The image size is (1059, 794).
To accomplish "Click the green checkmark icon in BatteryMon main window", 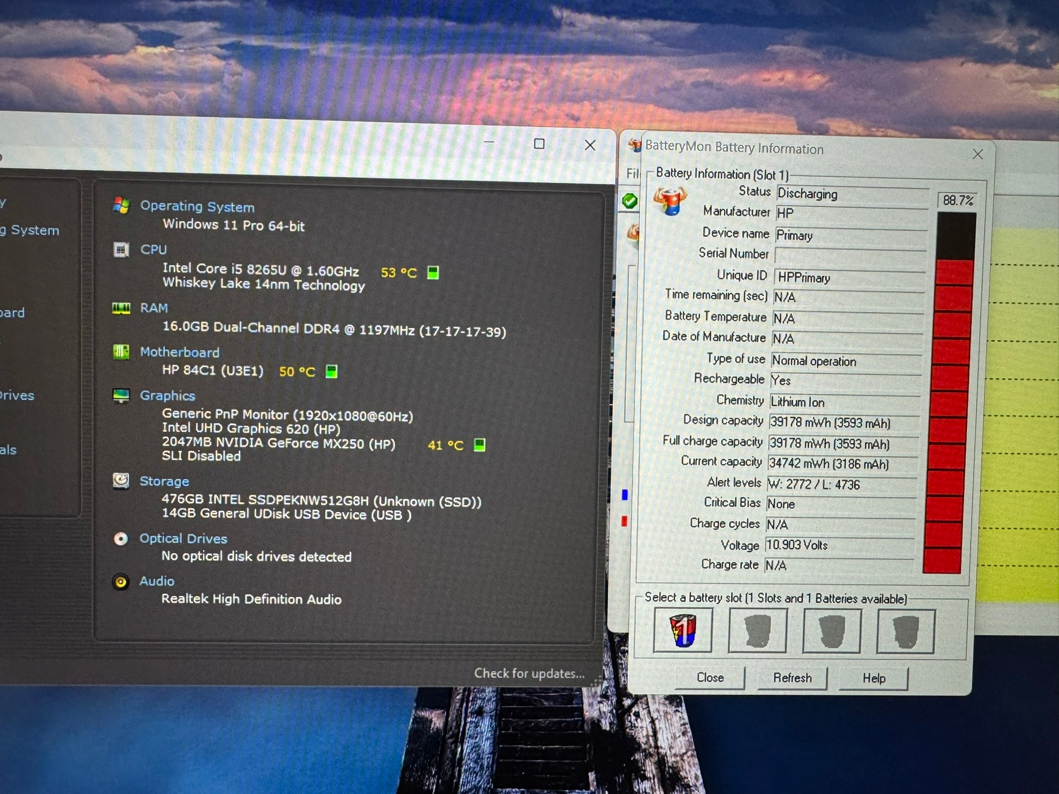I will 630,201.
